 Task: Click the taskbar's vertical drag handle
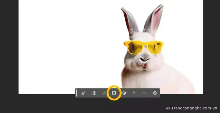click(77, 93)
